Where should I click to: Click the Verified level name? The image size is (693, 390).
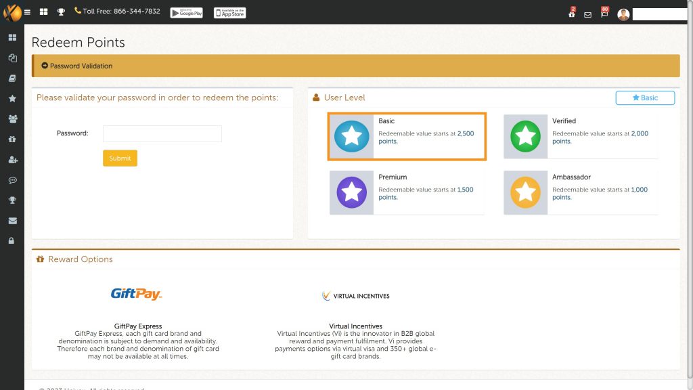pos(564,121)
